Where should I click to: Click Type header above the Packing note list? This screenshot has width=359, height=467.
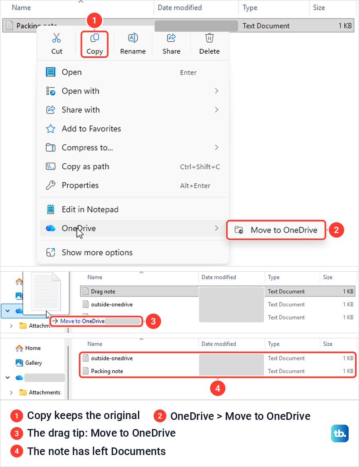[274, 344]
